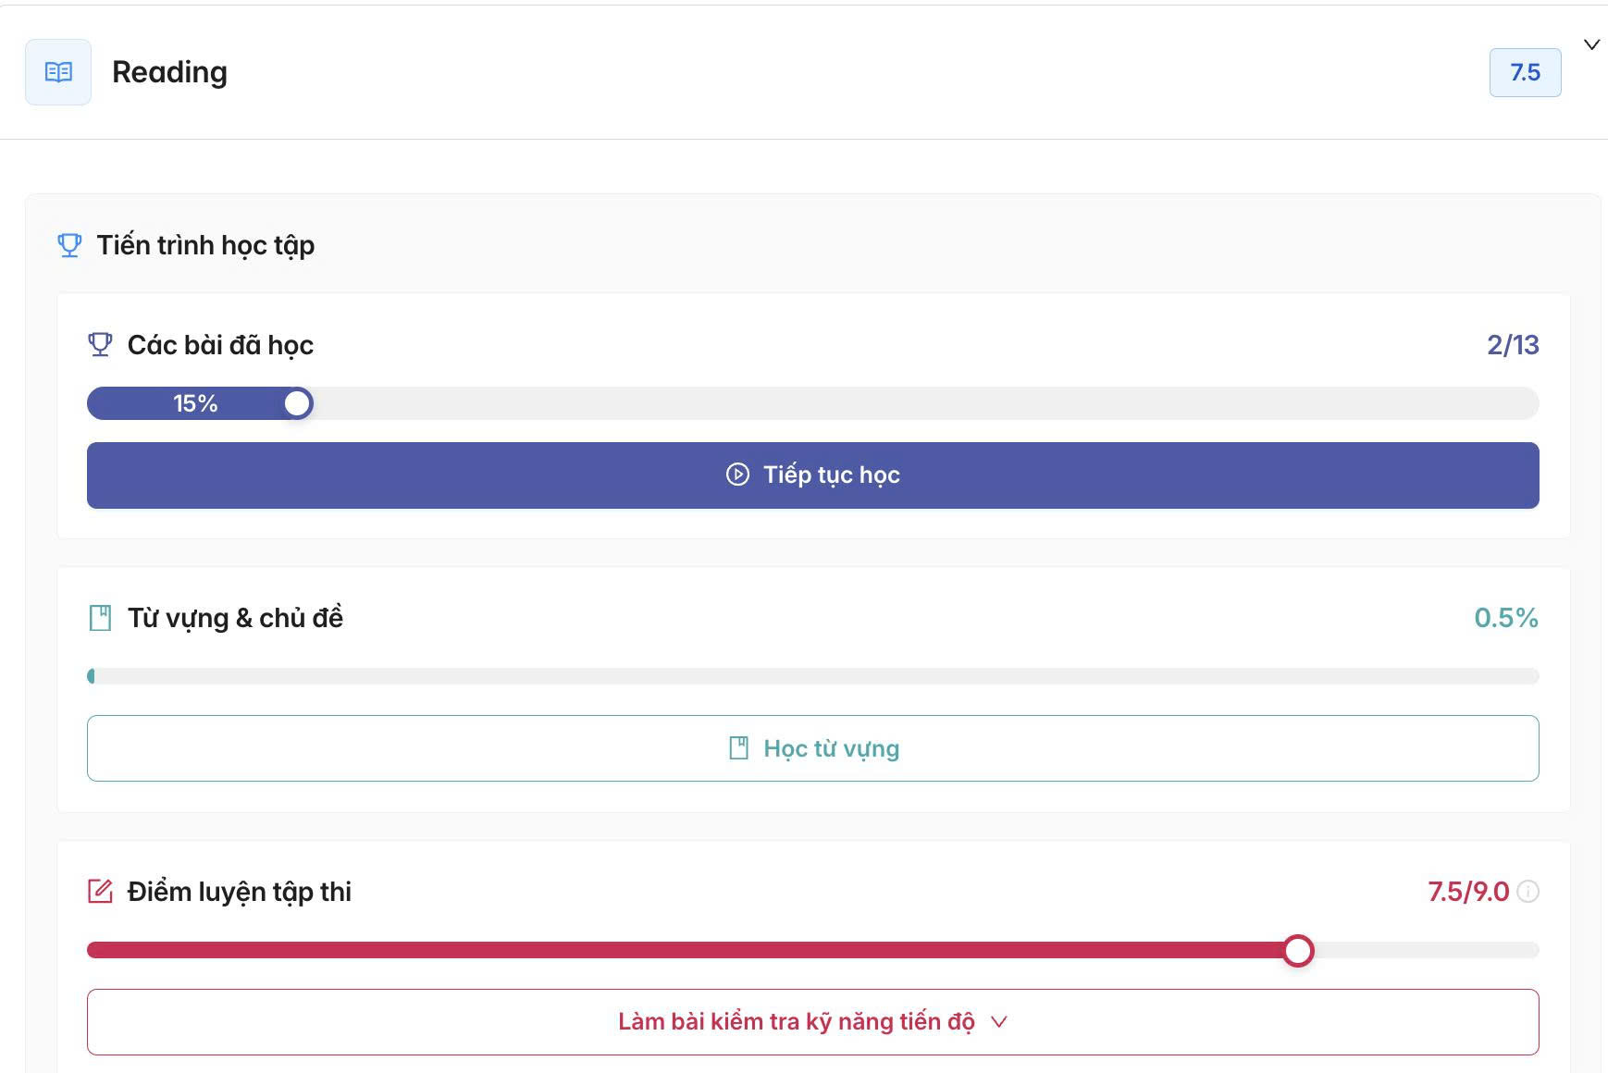Screen dimensions: 1608x1073
Task: Click the notebook icon inside Học từ vựng button
Action: pyautogui.click(x=738, y=748)
